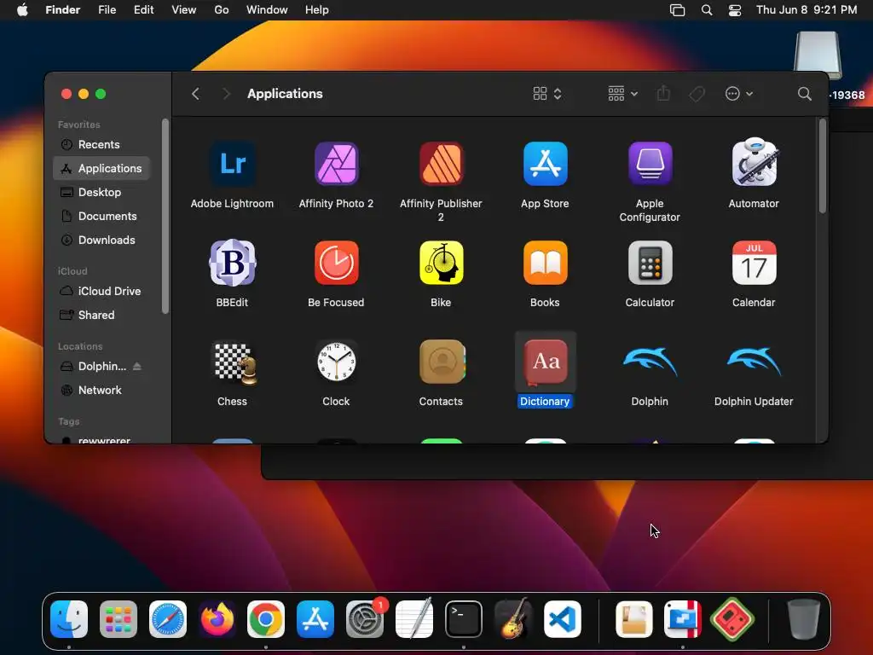Select the Automator robot icon
The width and height of the screenshot is (873, 655).
(x=754, y=162)
